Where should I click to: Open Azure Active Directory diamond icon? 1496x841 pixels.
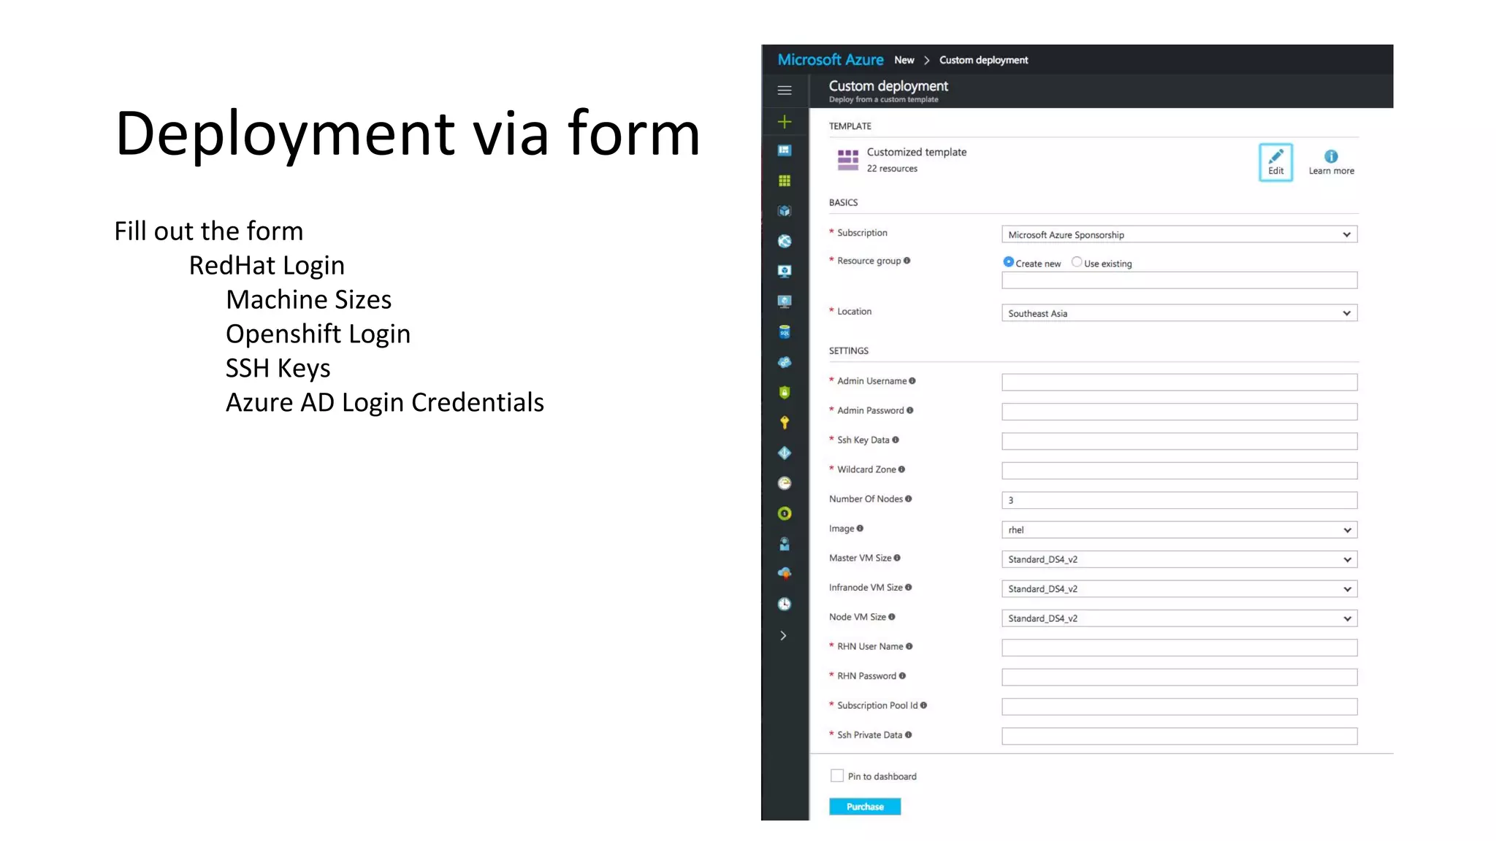tap(785, 453)
